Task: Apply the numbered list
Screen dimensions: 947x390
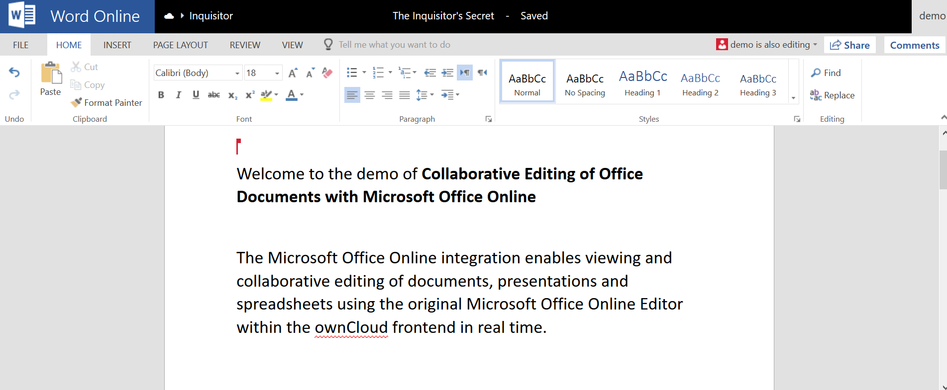Action: point(378,73)
